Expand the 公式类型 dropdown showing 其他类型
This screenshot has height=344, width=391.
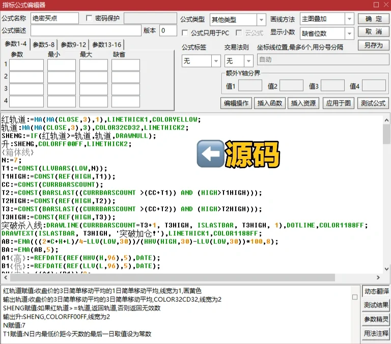(261, 19)
